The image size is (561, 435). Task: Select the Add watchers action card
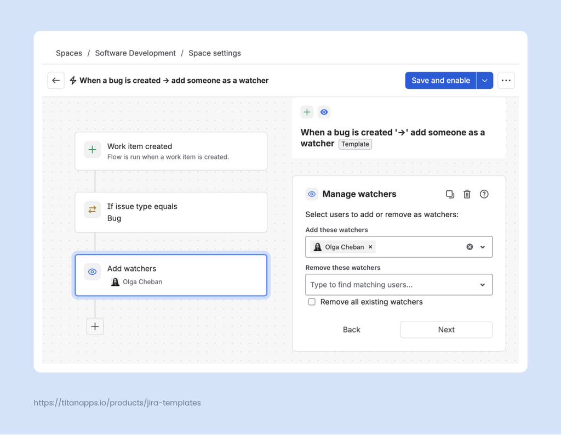[171, 275]
